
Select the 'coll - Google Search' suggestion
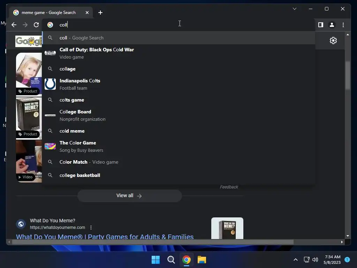coord(179,38)
